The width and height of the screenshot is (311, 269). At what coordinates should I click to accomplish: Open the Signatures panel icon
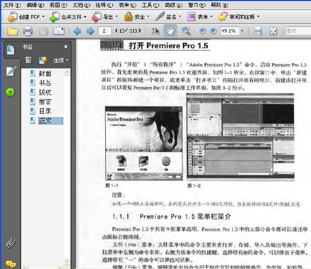pos(11,71)
